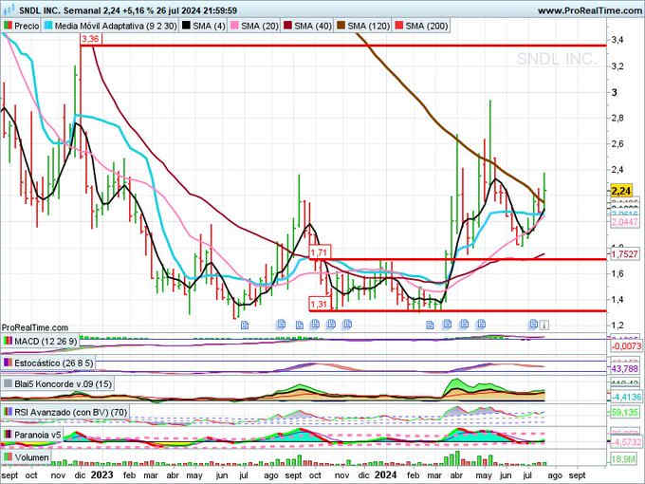Click the 1,71 level label
This screenshot has width=645, height=484.
319,252
